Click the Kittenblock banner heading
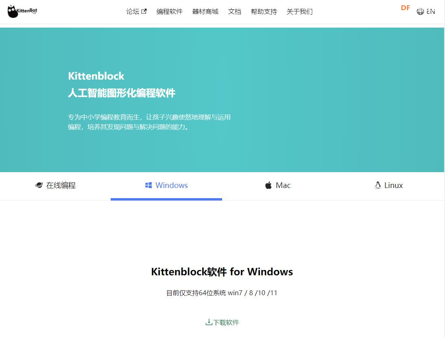Viewport: 445px width, 337px height. [x=96, y=76]
